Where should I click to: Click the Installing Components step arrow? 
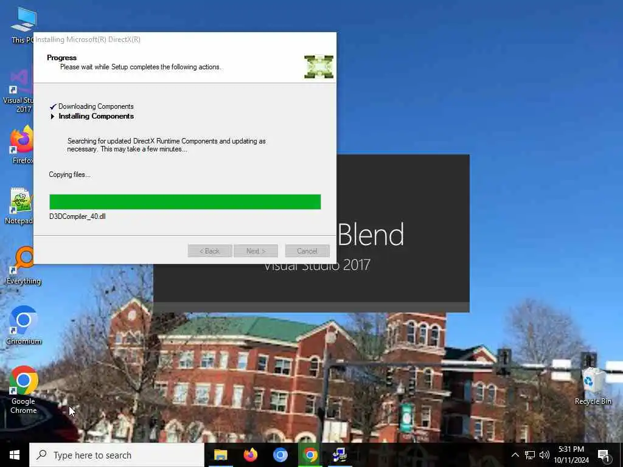(x=52, y=116)
